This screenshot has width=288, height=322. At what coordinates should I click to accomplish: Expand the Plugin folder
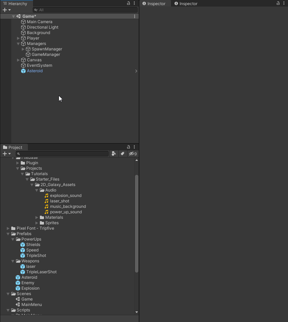[x=17, y=163]
